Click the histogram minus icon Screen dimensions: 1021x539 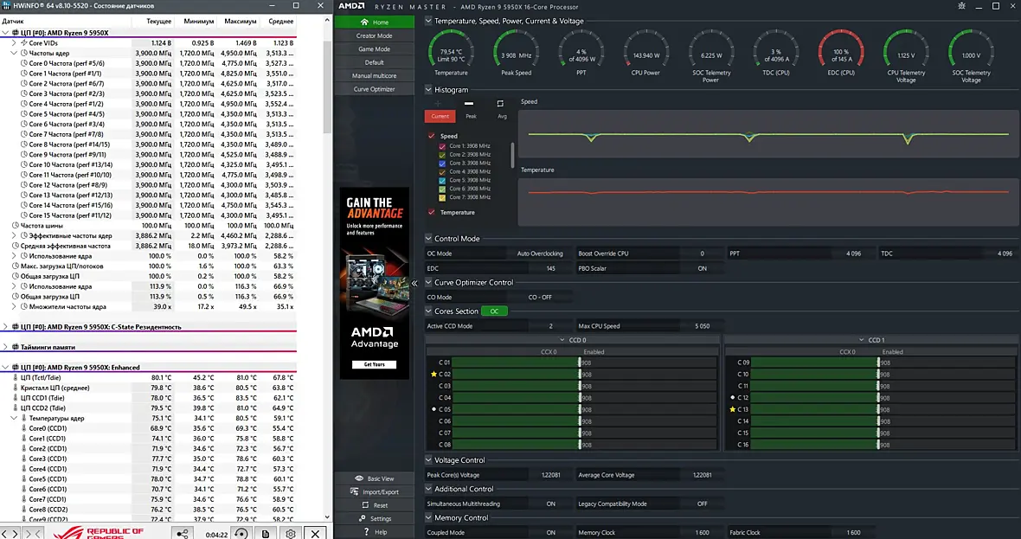(469, 104)
